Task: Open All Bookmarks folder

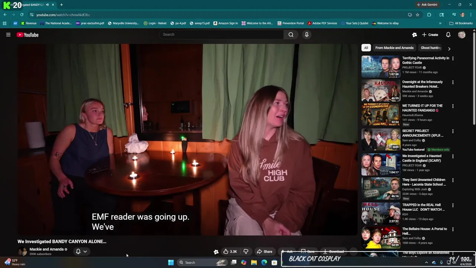Action: 461,23
